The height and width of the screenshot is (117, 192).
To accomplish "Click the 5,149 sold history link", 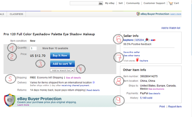I will 146,98.
